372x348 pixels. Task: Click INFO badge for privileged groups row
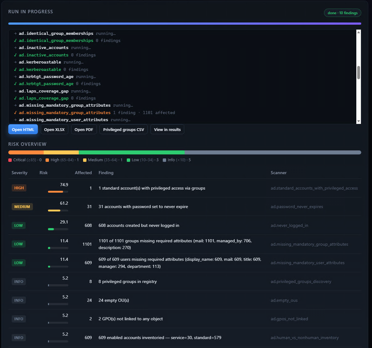click(19, 282)
